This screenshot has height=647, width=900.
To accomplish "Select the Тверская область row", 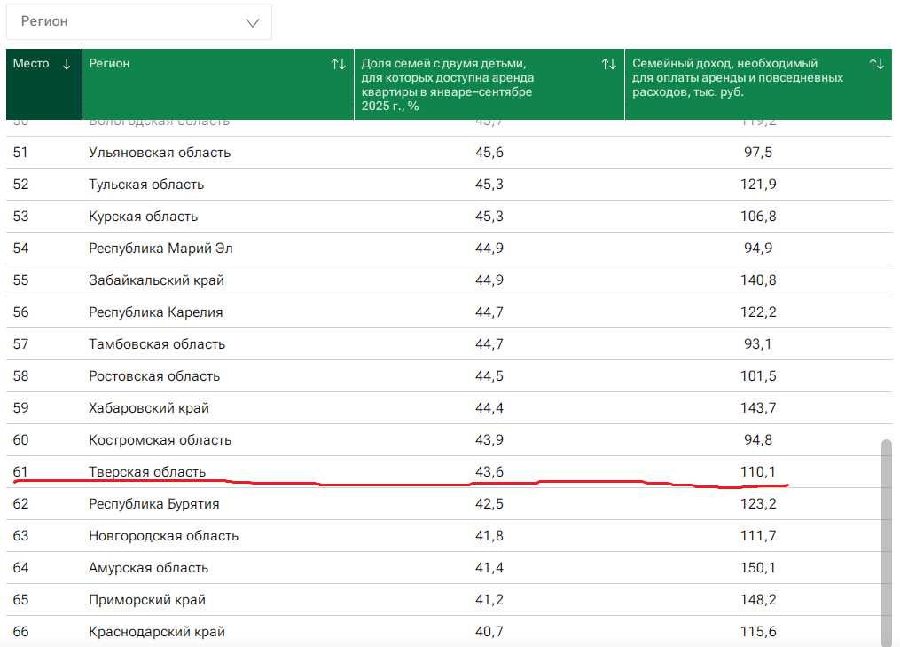I will pyautogui.click(x=147, y=471).
